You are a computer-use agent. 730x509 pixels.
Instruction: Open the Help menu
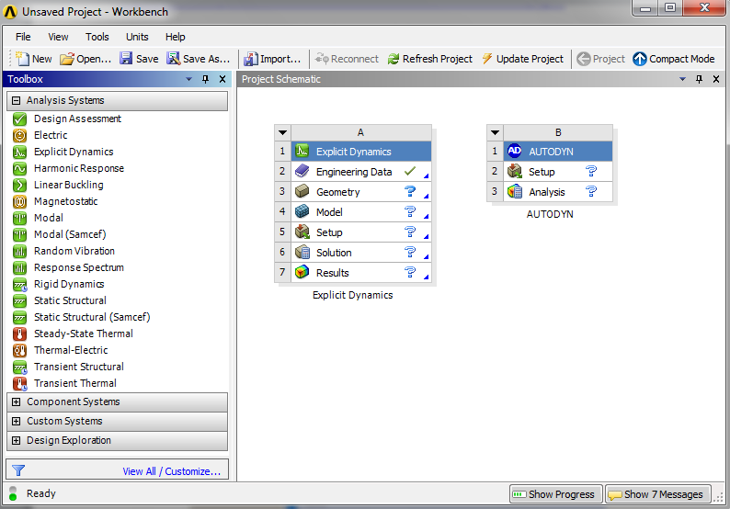pos(175,37)
